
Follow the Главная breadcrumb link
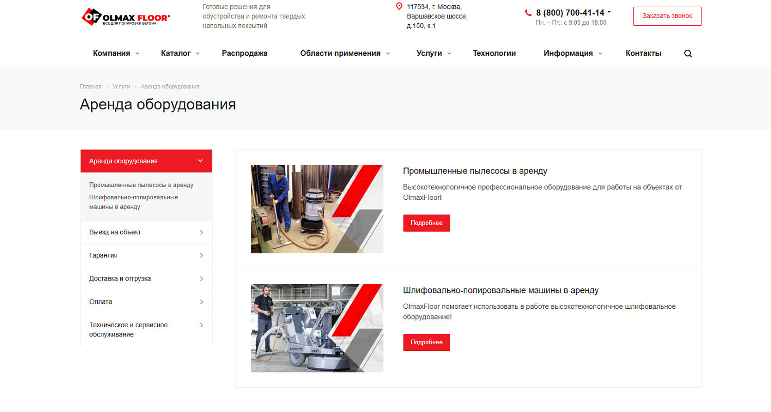point(90,86)
